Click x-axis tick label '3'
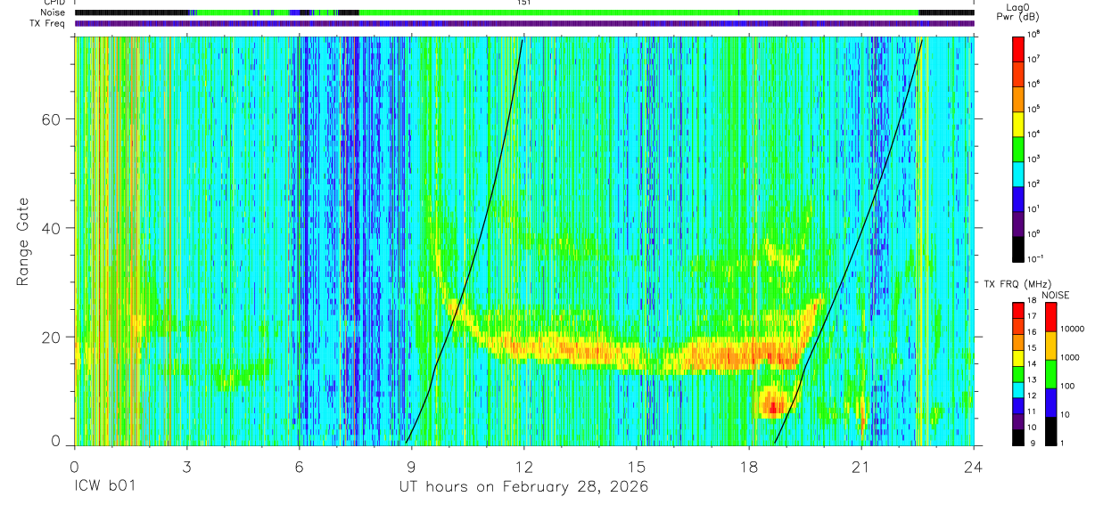 point(187,466)
